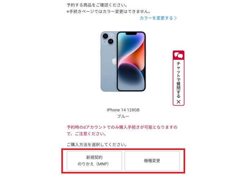Click the speech bubbles chat icon
The image size is (250, 177).
[x=178, y=55]
